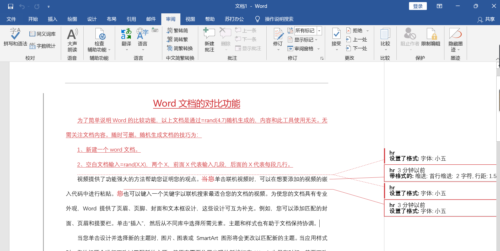Open 检查辅助功能 accessibility checker
The image size is (500, 251).
pos(99,40)
